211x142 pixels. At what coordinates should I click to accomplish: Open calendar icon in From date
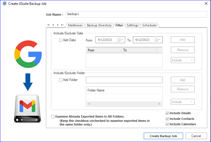[x=119, y=40]
